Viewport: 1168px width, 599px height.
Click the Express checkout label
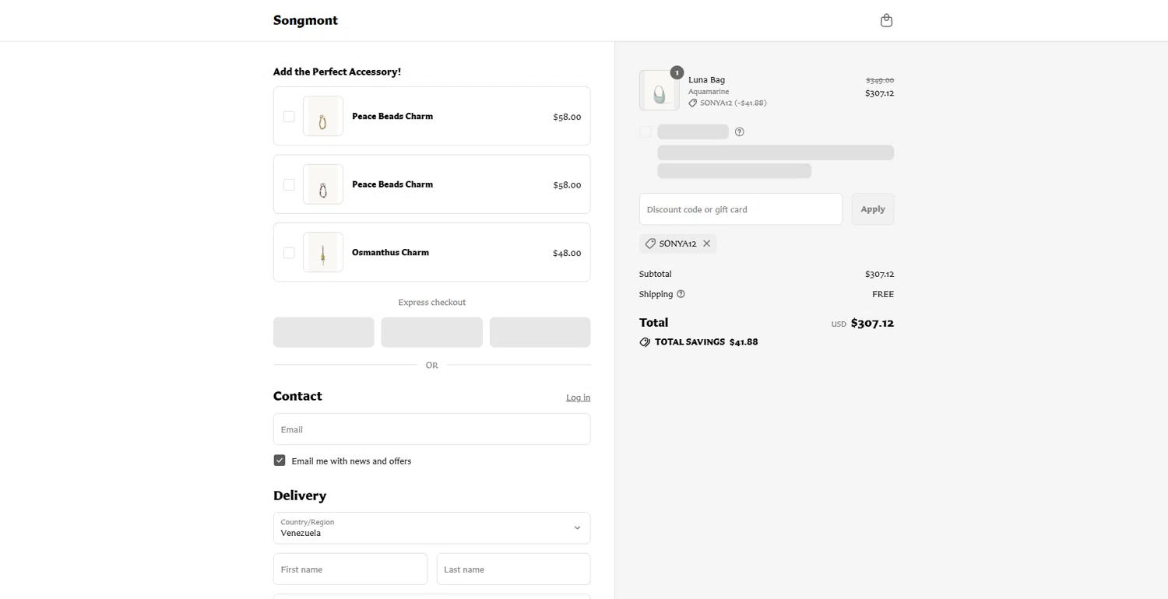click(431, 303)
